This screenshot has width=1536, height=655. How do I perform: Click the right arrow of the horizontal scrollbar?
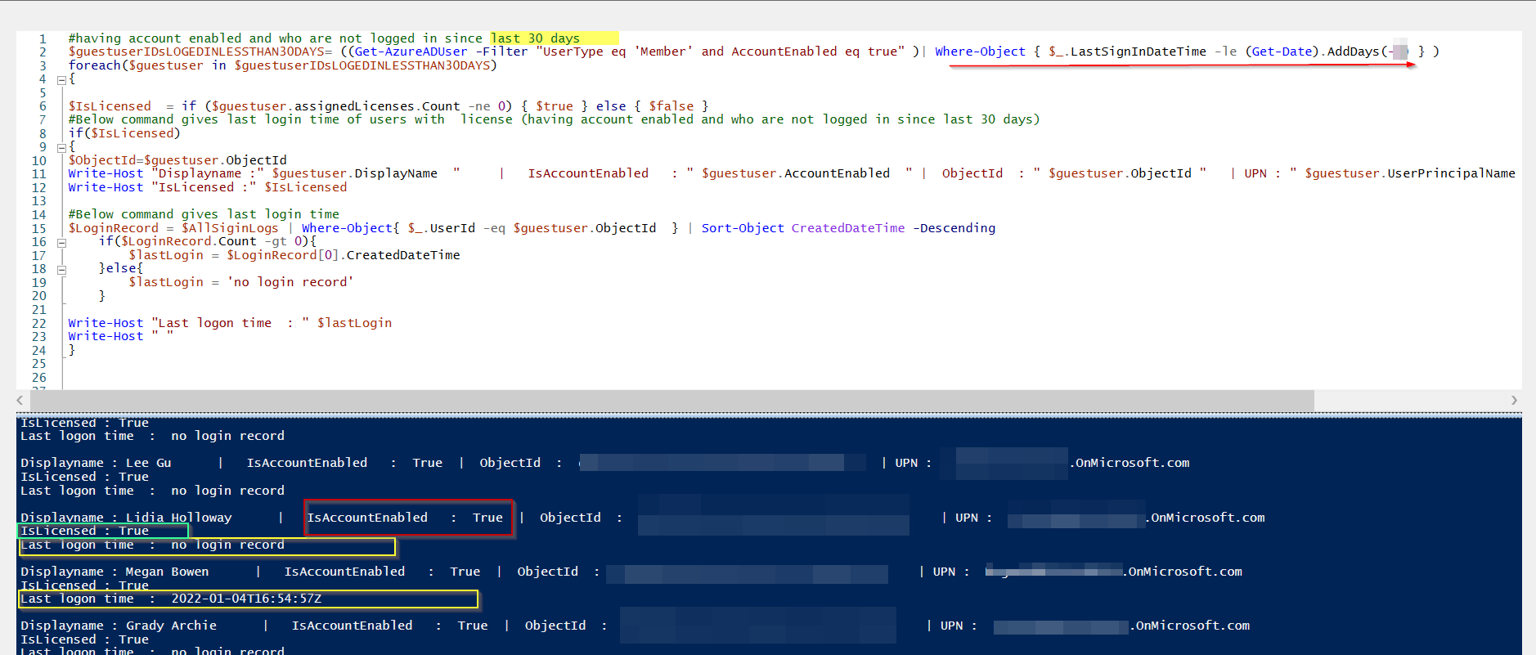pyautogui.click(x=1514, y=400)
